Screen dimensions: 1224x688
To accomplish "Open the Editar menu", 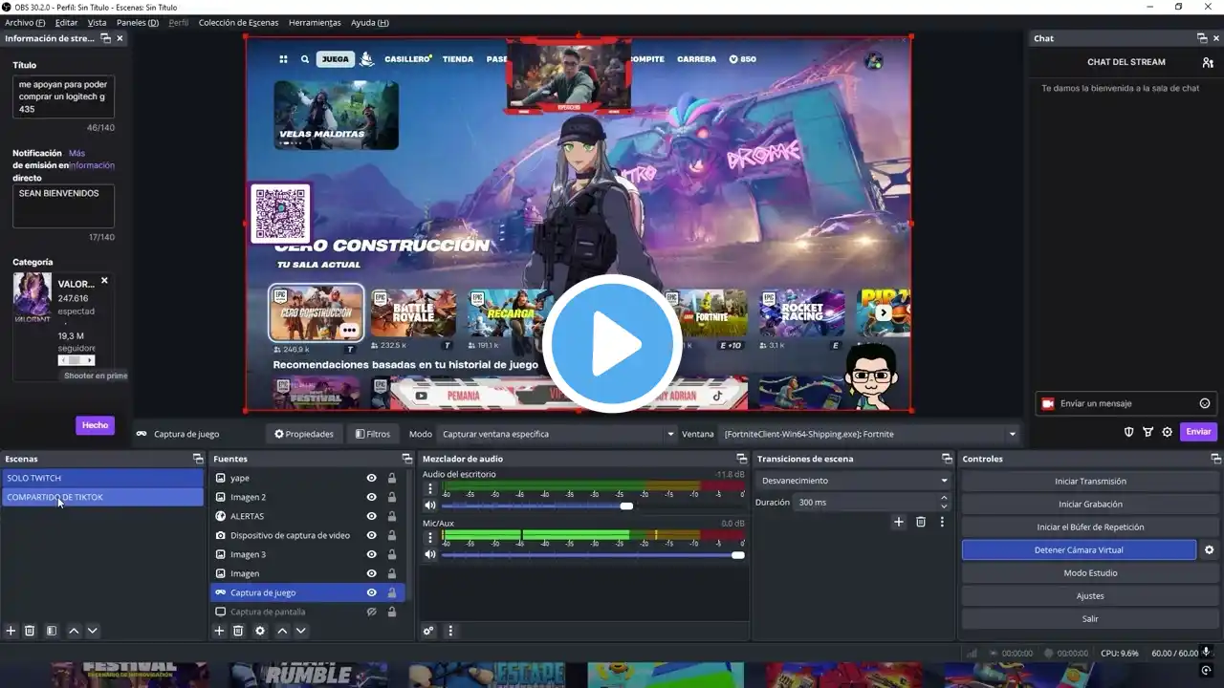I will click(66, 22).
